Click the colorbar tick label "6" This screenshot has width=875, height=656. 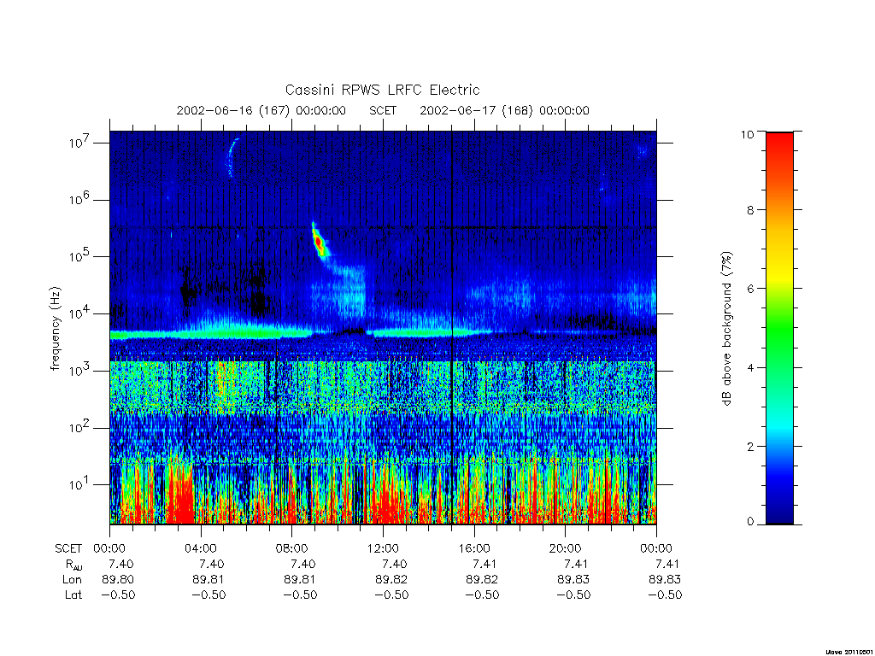750,289
